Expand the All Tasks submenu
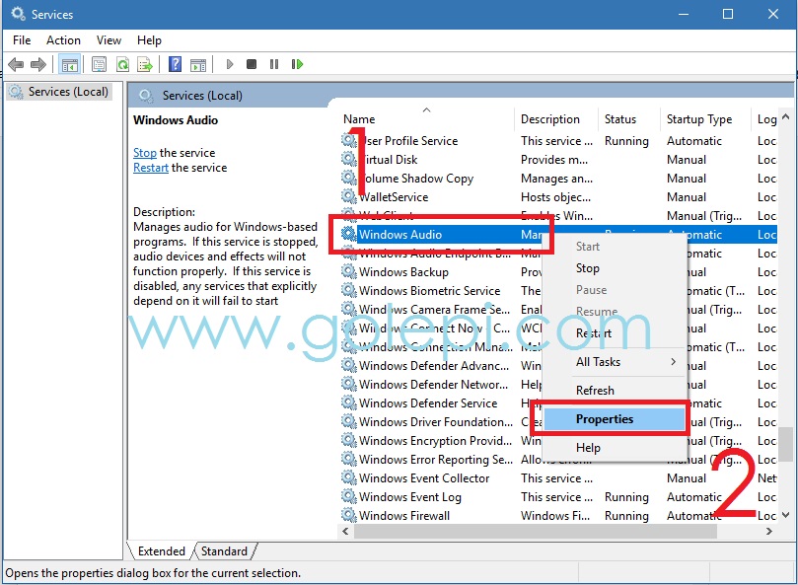798x585 pixels. 615,361
